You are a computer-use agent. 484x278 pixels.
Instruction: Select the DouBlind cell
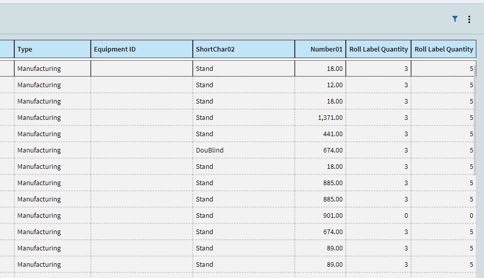[x=244, y=150]
